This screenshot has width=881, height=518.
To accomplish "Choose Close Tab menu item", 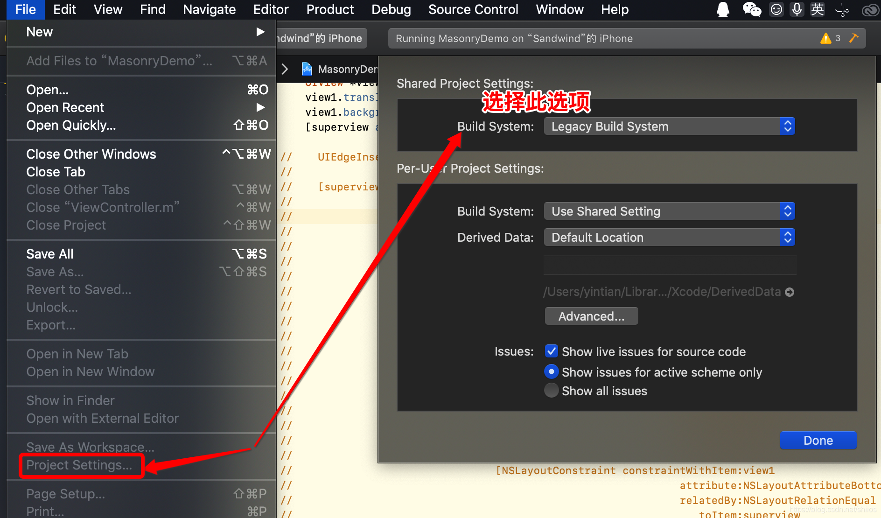I will pos(142,172).
